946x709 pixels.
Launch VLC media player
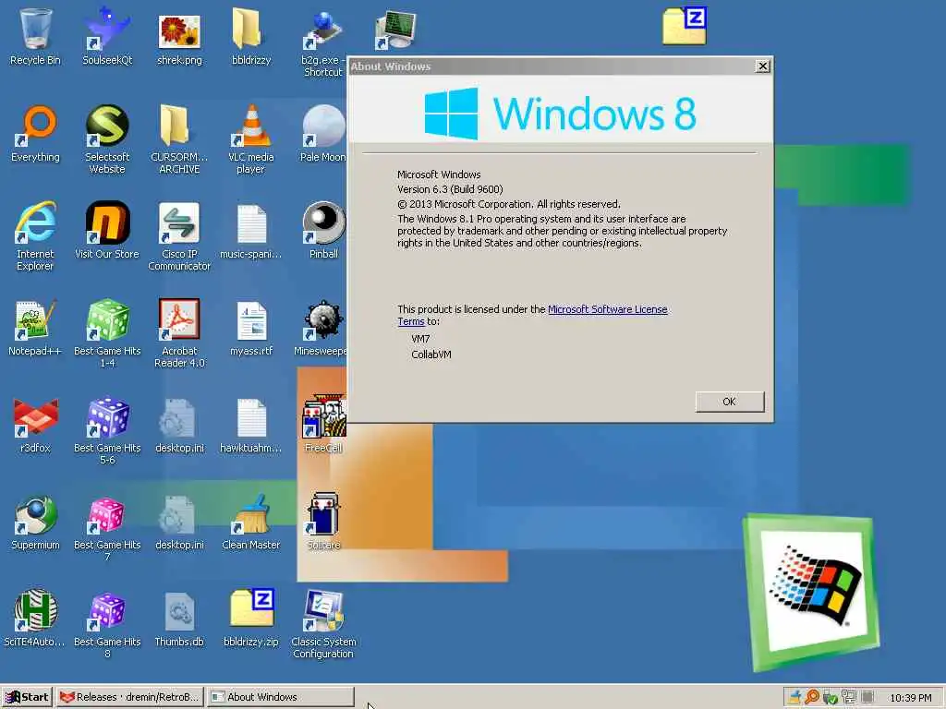(x=251, y=138)
